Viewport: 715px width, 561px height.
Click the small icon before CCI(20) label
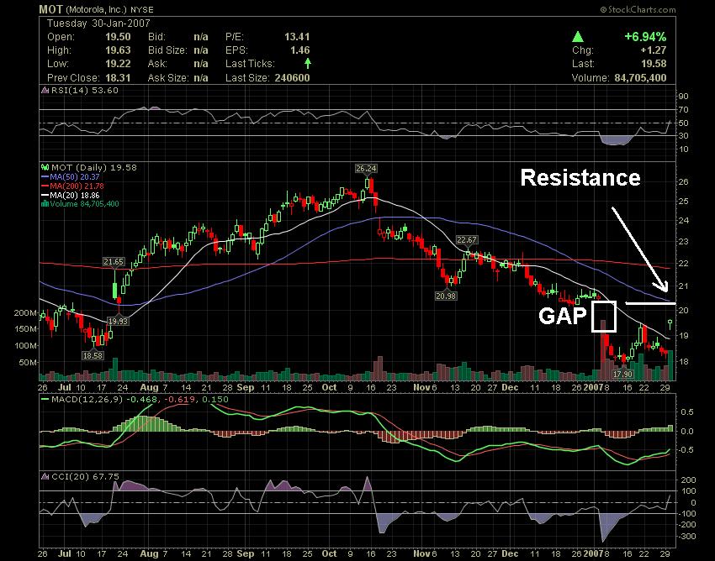pyautogui.click(x=45, y=476)
